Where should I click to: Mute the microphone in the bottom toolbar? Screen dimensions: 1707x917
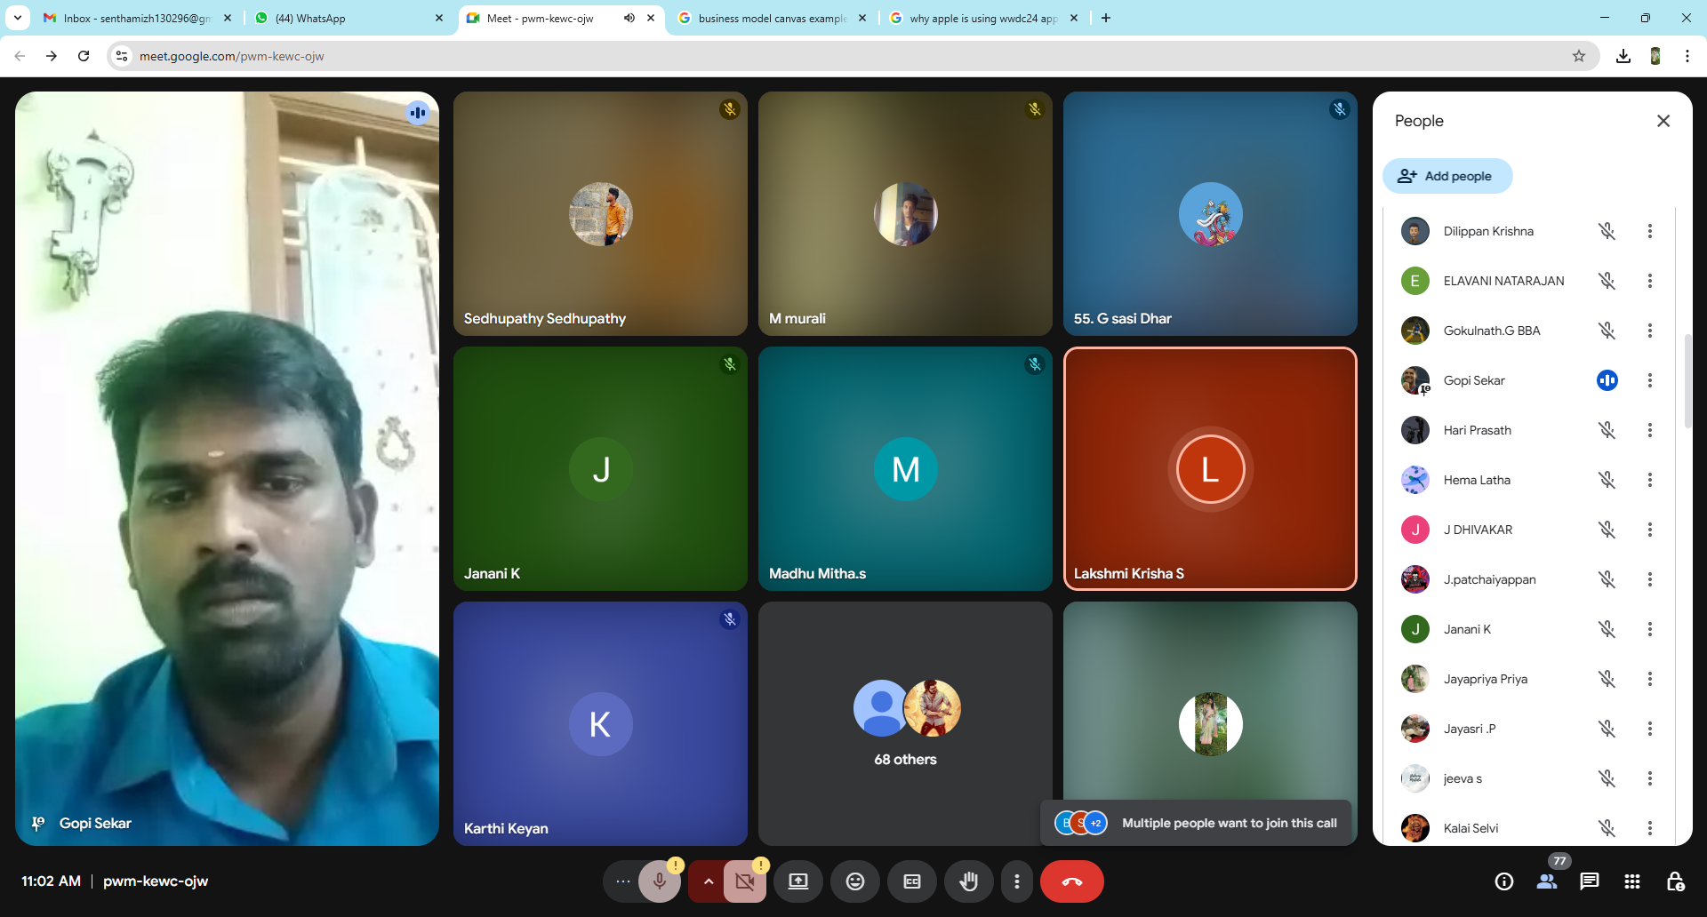tap(660, 881)
